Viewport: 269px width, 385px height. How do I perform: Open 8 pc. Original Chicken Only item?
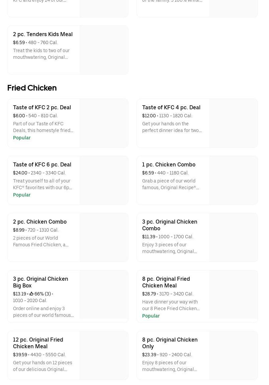170,343
